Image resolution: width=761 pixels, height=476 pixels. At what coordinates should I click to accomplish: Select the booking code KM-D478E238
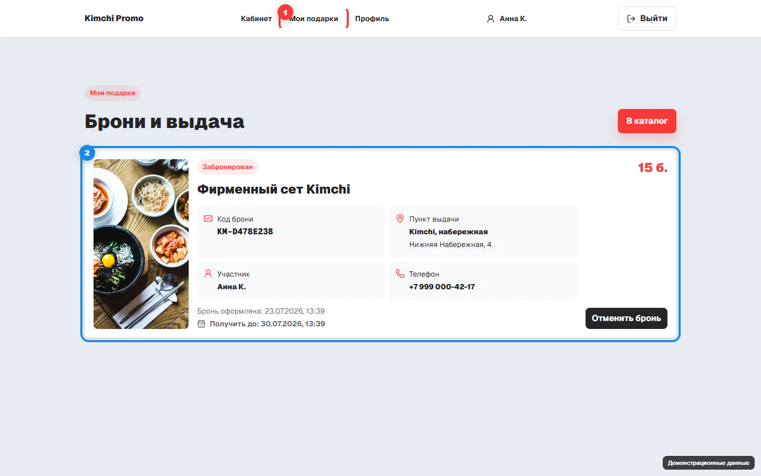tap(245, 232)
